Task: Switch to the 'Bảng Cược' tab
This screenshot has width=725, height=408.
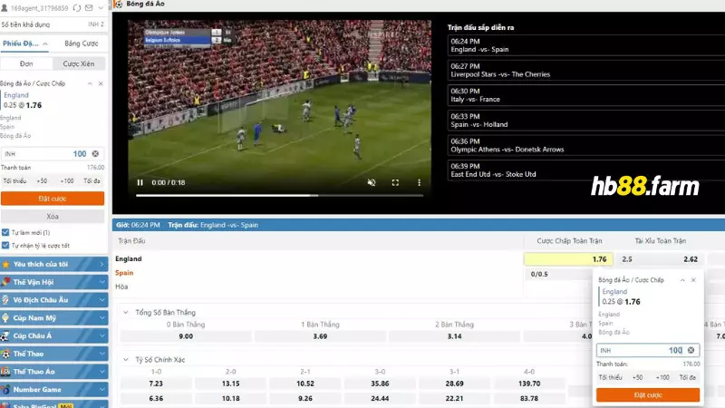Action: (x=80, y=44)
